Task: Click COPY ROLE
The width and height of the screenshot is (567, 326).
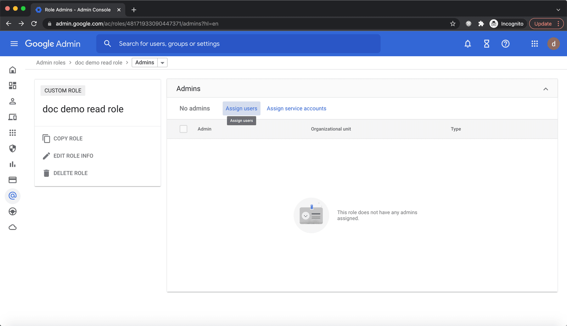Action: (68, 138)
